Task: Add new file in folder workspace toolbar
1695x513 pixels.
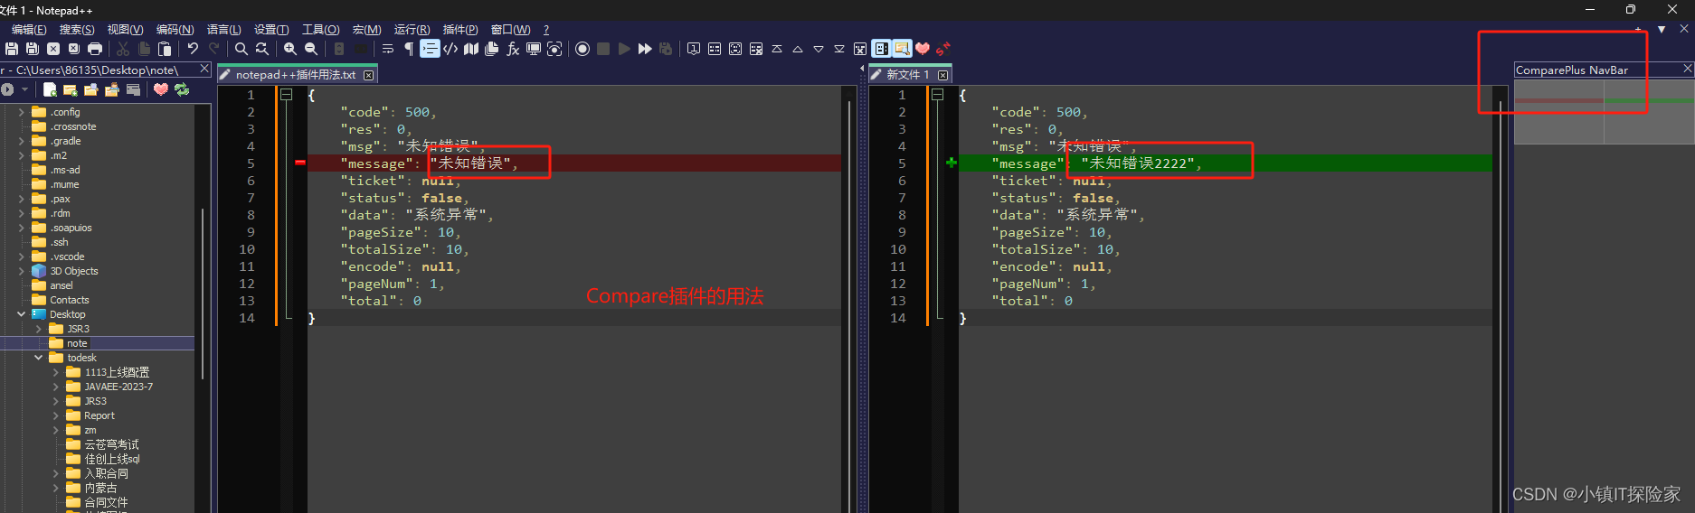Action: click(50, 89)
